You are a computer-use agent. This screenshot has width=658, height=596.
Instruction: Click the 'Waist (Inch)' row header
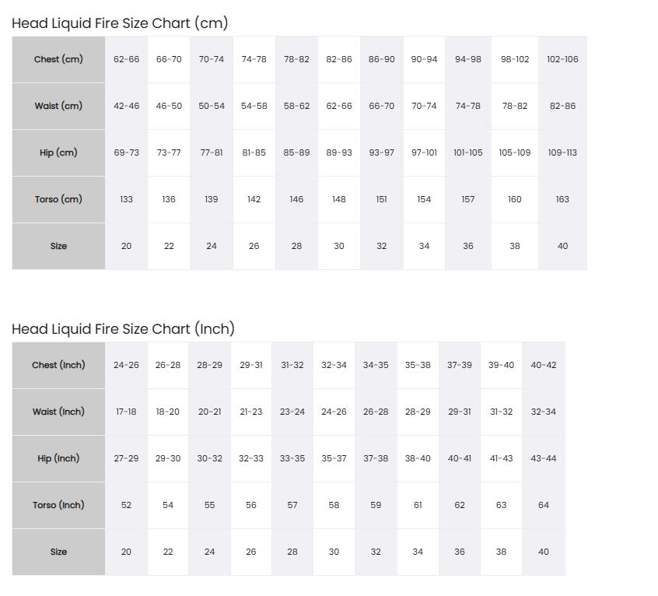(x=59, y=412)
